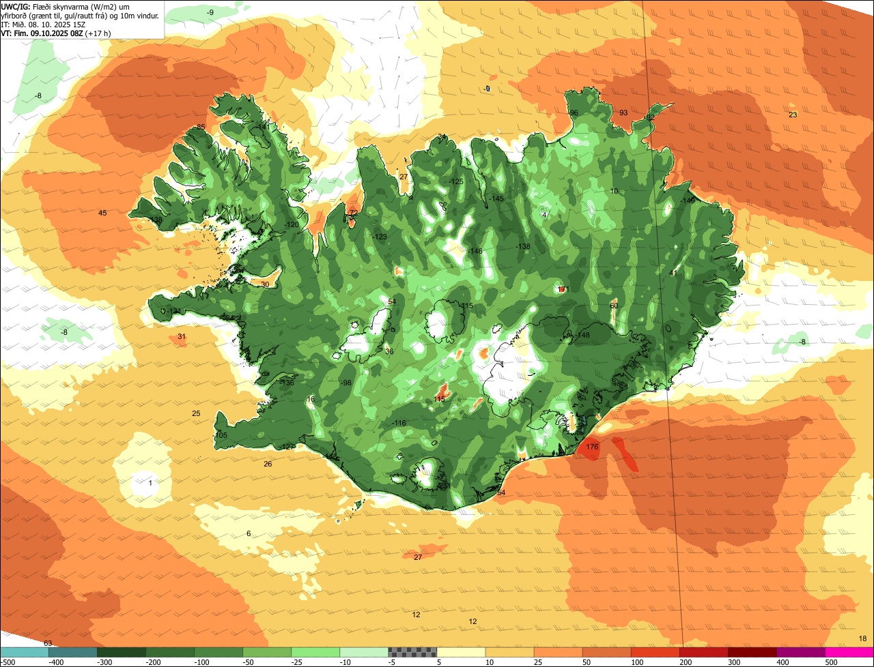Click the -25 to -10 light green swatch

pyautogui.click(x=315, y=652)
